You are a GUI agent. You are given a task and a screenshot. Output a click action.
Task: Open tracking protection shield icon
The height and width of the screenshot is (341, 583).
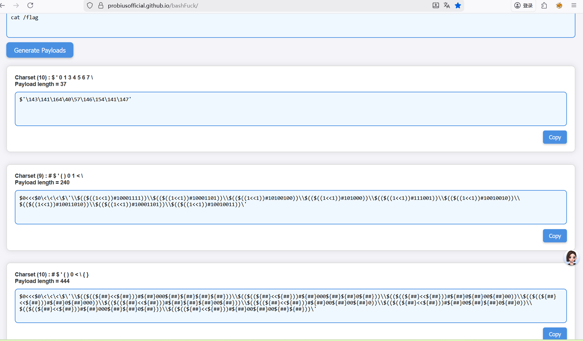(90, 5)
